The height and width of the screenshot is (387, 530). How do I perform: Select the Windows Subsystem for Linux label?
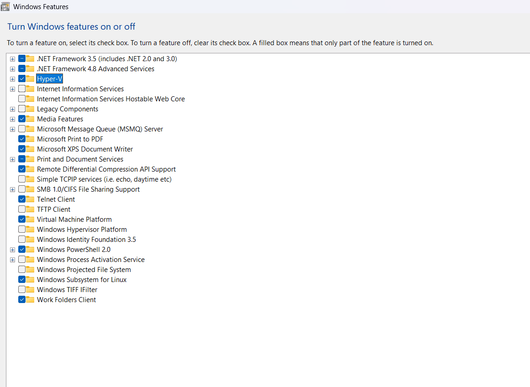[x=81, y=279]
